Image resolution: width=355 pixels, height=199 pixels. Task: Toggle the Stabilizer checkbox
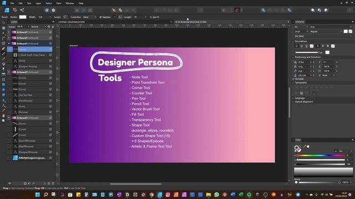tap(100, 17)
